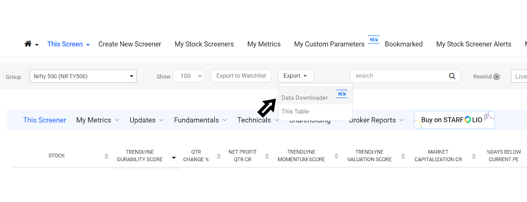Toggle the Rewind radio icon
The height and width of the screenshot is (202, 527).
(x=497, y=77)
